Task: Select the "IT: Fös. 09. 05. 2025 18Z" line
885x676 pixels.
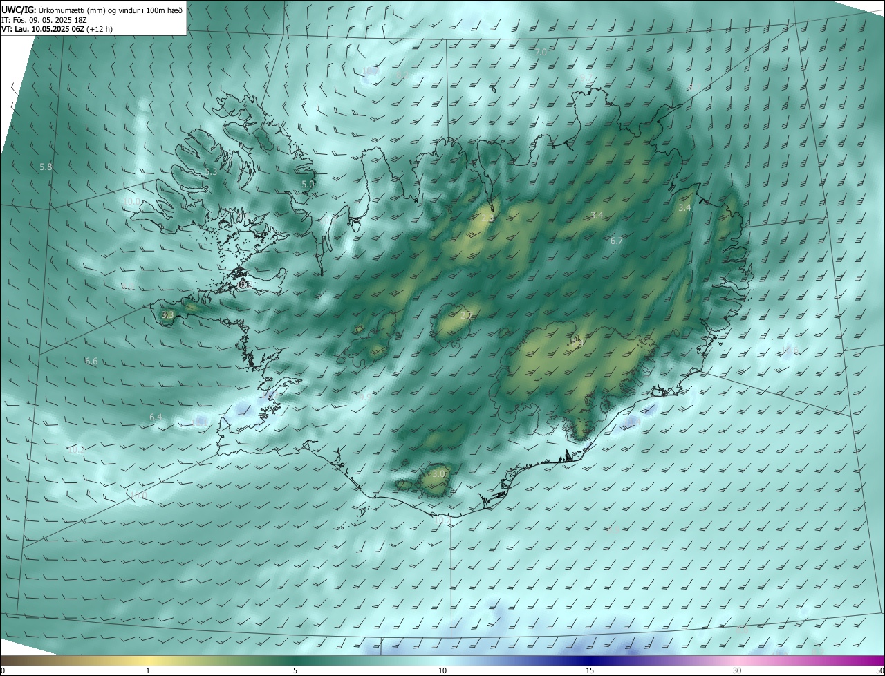Action: pos(44,20)
